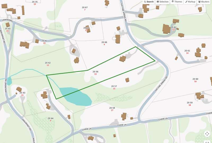
Task: Select parcel label 20 42
Action: pos(48,63)
